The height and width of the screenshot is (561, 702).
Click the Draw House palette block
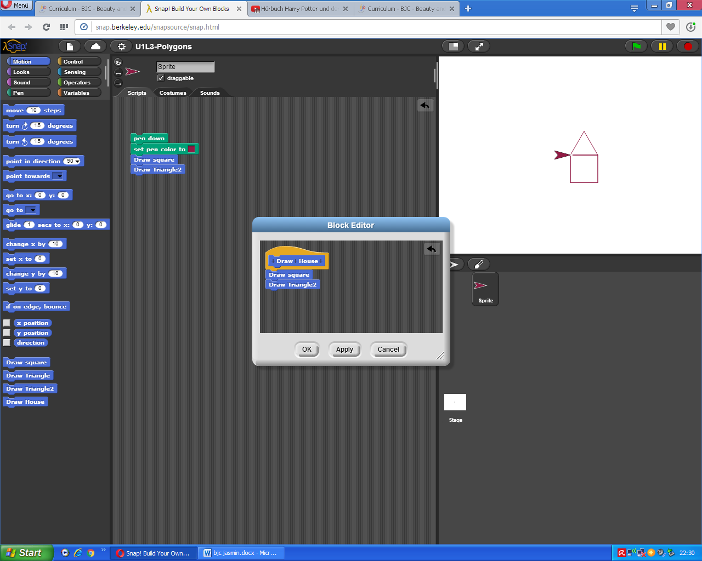26,402
